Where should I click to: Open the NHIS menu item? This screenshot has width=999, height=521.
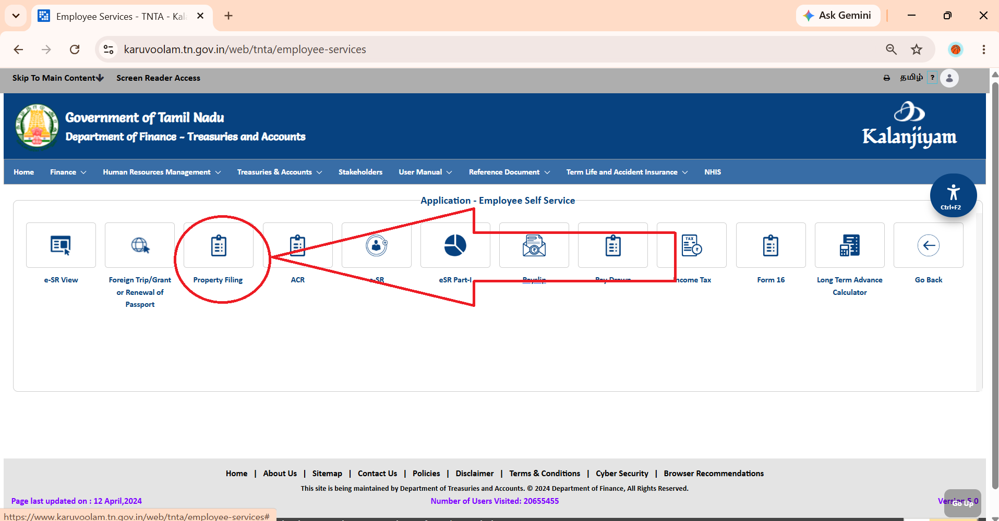[x=713, y=172]
